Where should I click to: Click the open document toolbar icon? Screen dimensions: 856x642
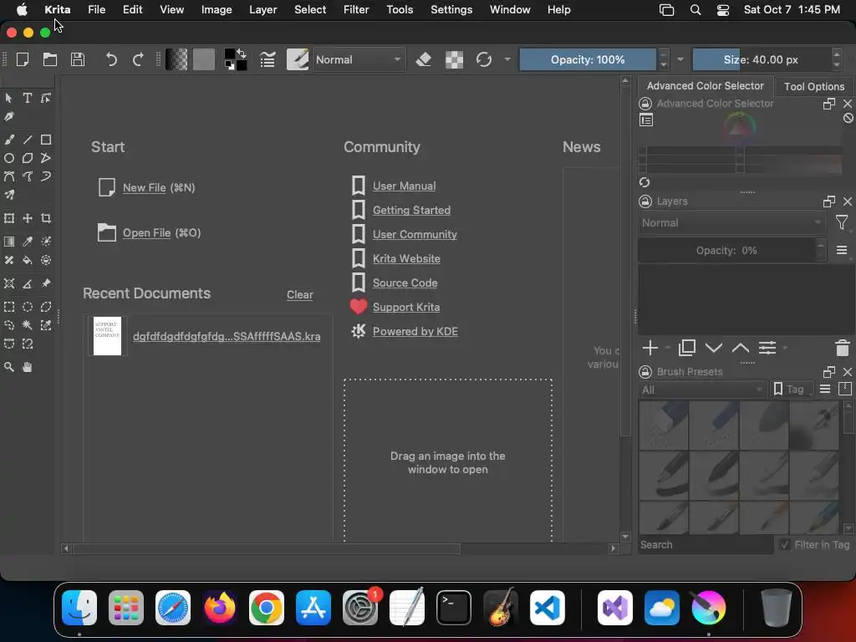coord(49,59)
